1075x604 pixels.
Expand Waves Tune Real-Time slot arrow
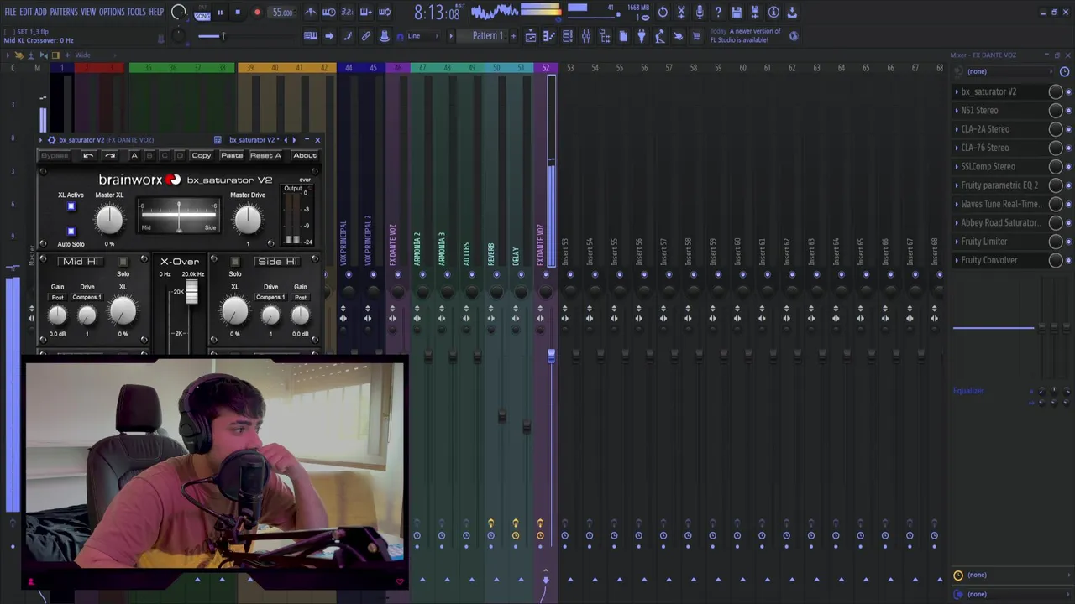pyautogui.click(x=957, y=204)
